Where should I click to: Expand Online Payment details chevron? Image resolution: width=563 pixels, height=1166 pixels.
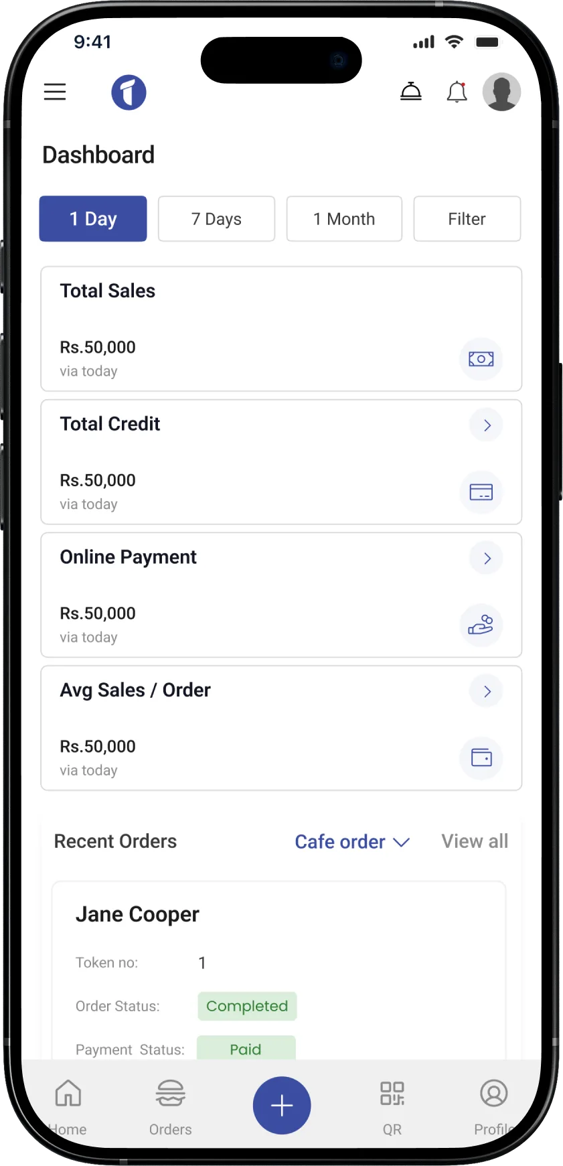pyautogui.click(x=487, y=559)
